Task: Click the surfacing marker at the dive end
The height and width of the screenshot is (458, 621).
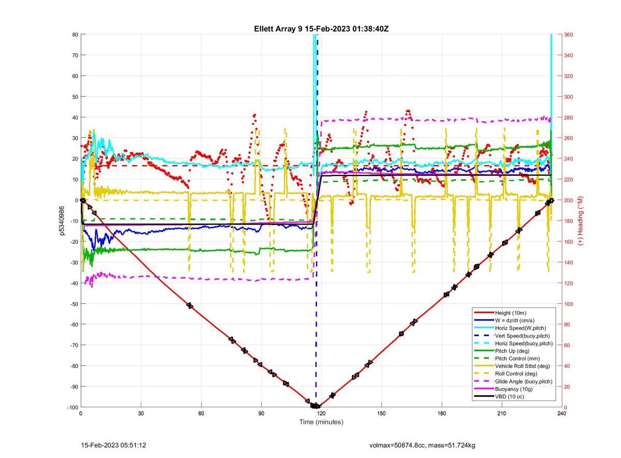Action: 551,200
